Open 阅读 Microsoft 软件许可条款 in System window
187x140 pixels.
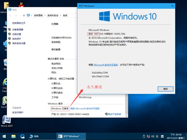[x=85, y=108]
